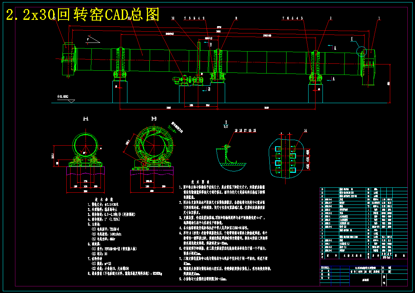Screen dimensions: 415x293
Task: Click the yellow title '2.2x30回转窑CAD总图'
Action: 83,15
